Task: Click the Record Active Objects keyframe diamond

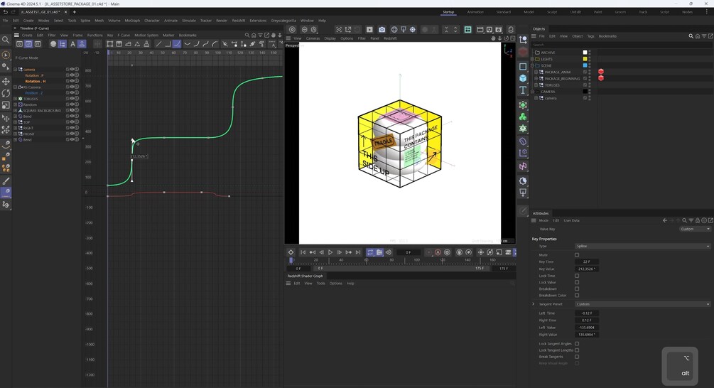Action: pos(291,252)
